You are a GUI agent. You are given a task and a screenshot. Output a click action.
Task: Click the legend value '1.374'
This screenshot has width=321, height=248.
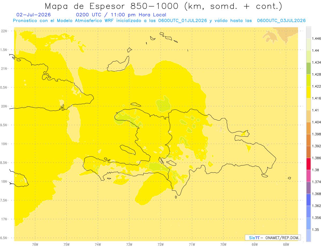coord(316,182)
